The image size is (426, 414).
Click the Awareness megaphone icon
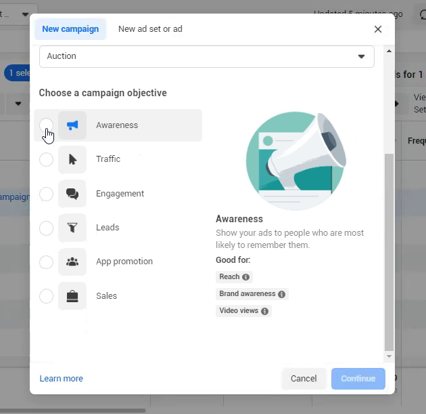coord(72,125)
